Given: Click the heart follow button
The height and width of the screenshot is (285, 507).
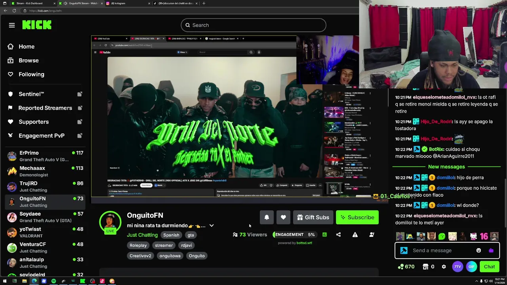Looking at the screenshot, I should [x=283, y=217].
